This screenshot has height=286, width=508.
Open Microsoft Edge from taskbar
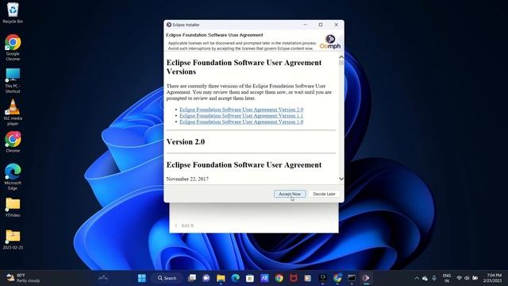[x=236, y=278]
